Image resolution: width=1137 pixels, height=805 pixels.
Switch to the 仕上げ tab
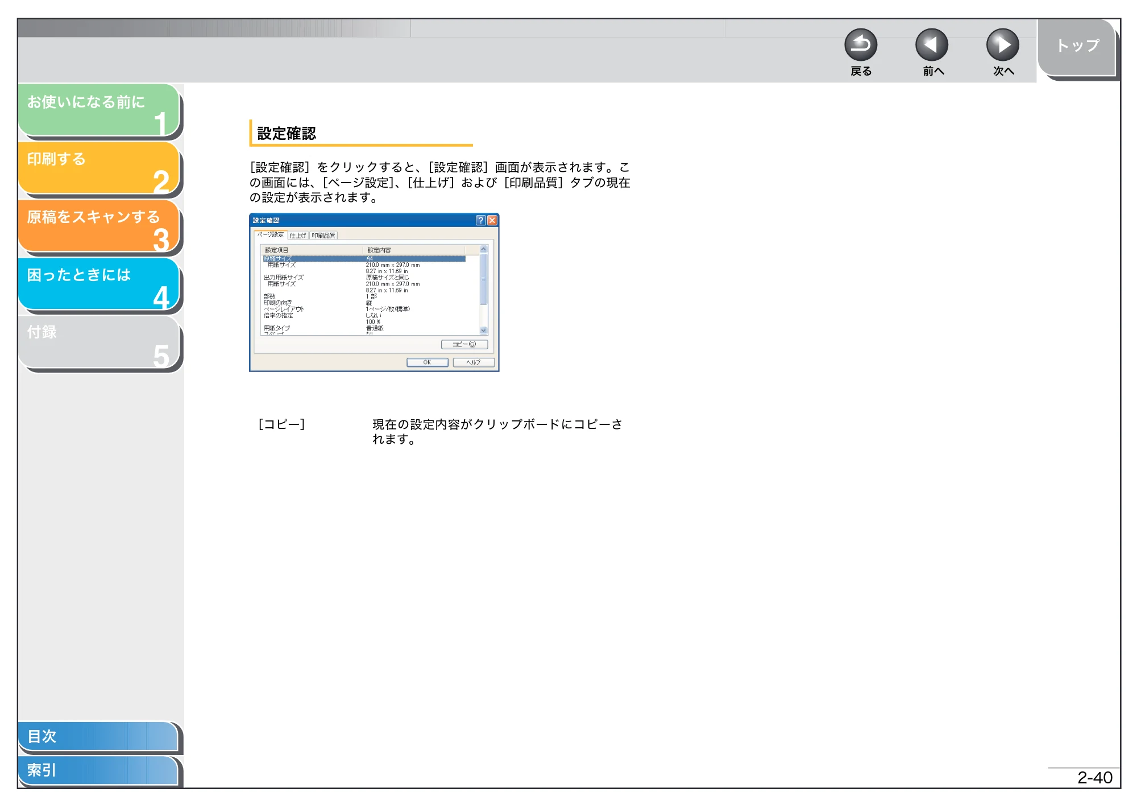(298, 235)
